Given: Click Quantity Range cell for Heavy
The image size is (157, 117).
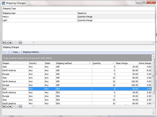Looking at the screenshot, I should (x=116, y=17).
